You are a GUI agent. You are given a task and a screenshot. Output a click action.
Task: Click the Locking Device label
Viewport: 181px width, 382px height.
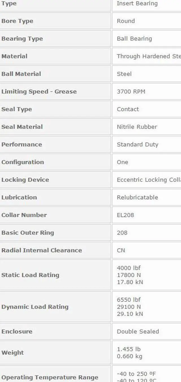pyautogui.click(x=25, y=180)
